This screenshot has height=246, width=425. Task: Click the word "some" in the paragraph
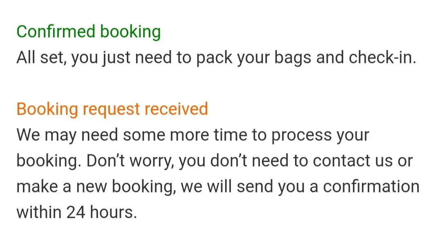point(141,135)
